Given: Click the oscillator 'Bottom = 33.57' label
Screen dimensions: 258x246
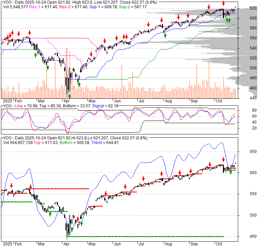Looking at the screenshot, I should [76, 106].
